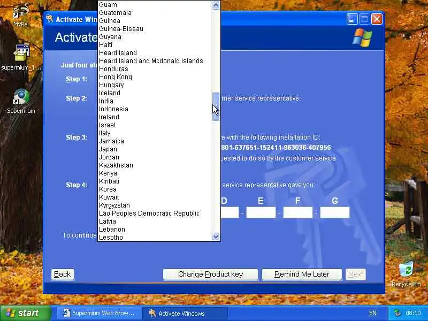Select Kuwait in the dropdown
Viewport: 428px width, 321px height.
pyautogui.click(x=155, y=197)
